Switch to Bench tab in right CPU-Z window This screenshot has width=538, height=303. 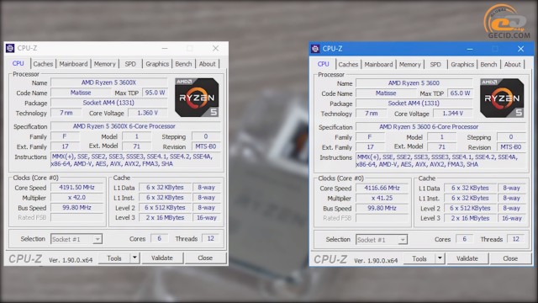(x=488, y=65)
